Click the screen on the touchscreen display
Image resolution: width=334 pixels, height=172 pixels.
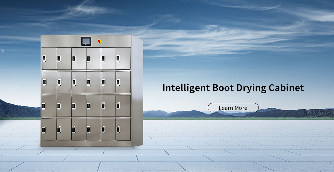(x=86, y=42)
